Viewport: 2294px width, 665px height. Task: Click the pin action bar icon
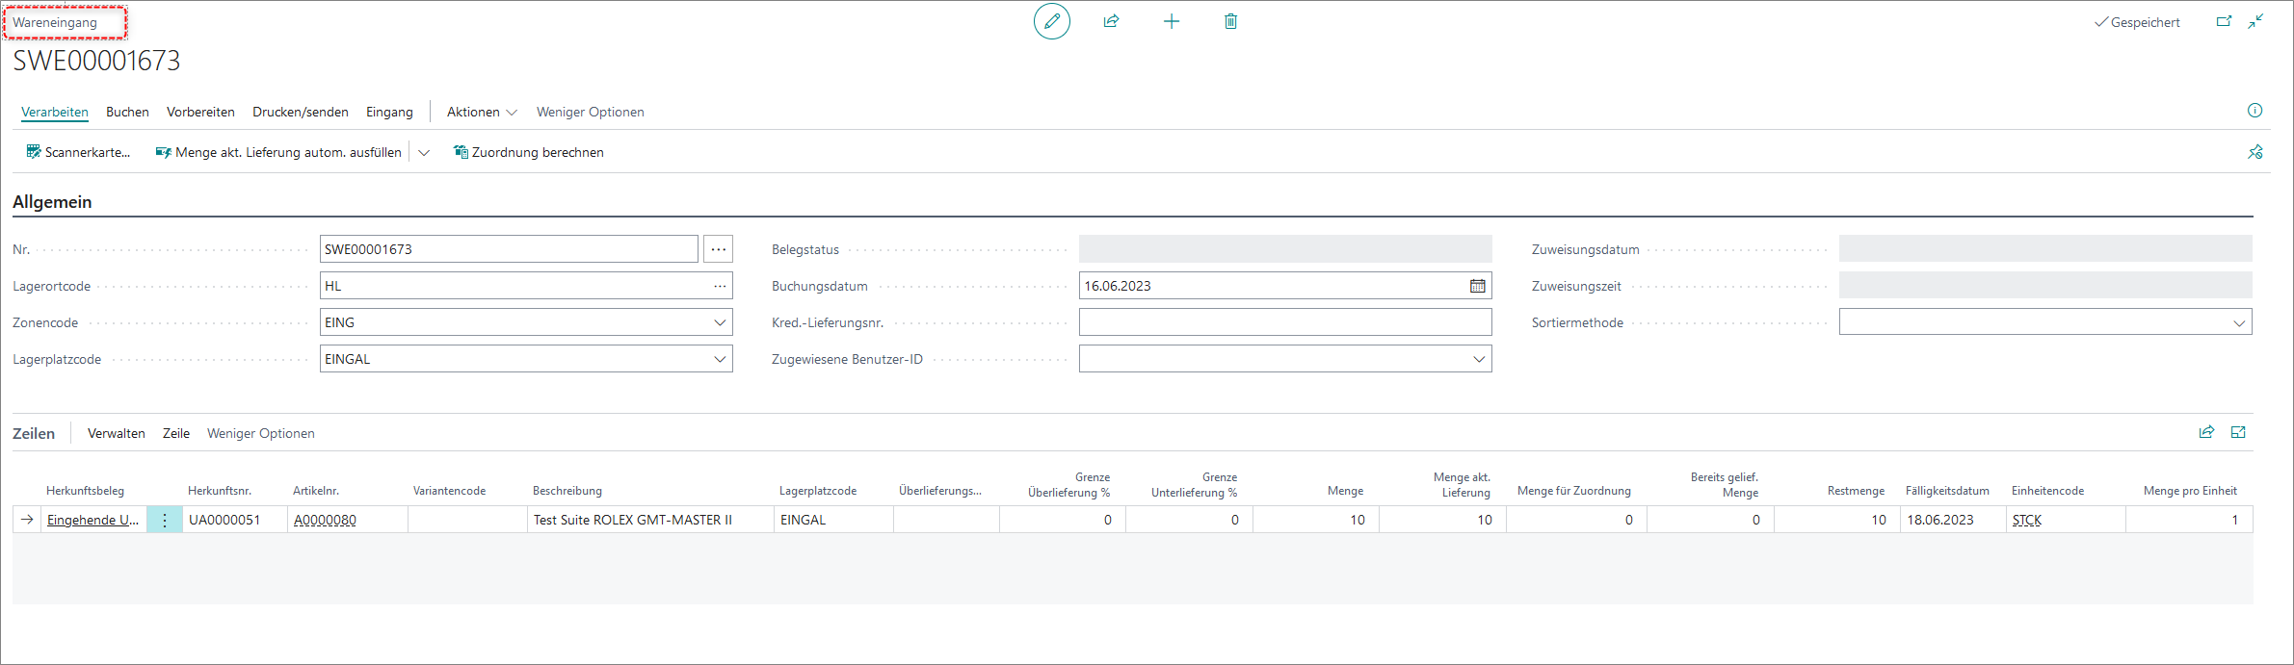click(2255, 152)
